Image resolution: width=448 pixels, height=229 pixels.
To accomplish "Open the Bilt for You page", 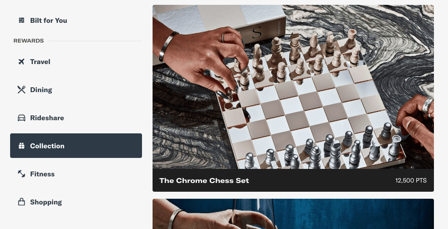I will click(76, 20).
